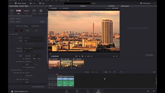Open the Render Entire Timeline dropdown
Screen dimensions: 165x93
click(96, 72)
